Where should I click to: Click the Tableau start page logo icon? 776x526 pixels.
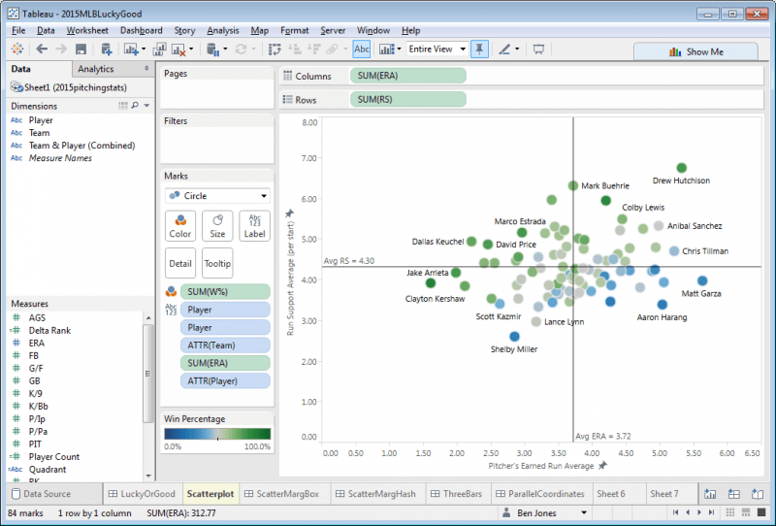tap(17, 49)
